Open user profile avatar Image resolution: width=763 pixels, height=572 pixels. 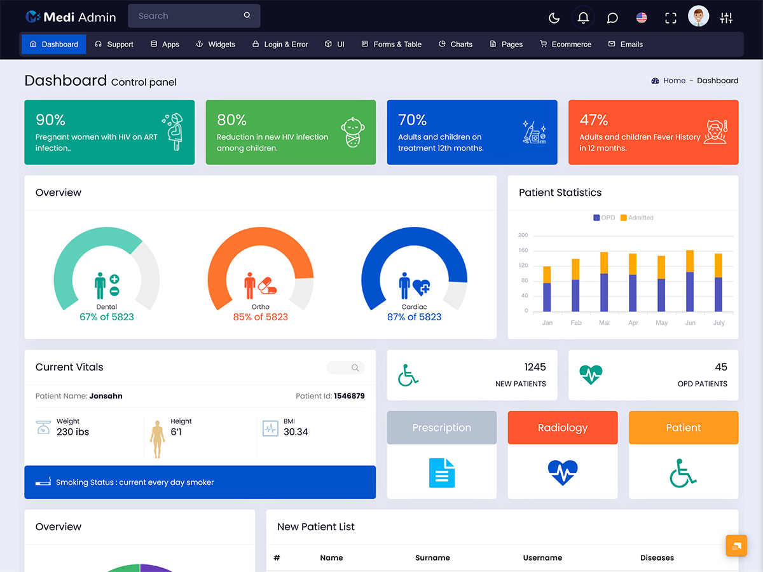point(698,17)
